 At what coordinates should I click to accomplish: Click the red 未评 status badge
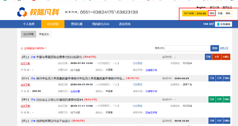point(217,57)
